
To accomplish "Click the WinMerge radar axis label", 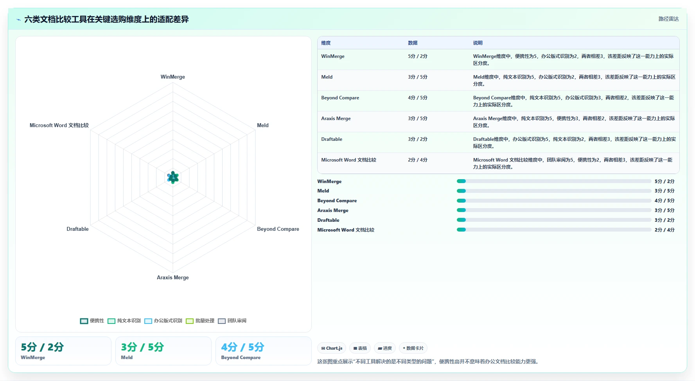I will (x=172, y=77).
